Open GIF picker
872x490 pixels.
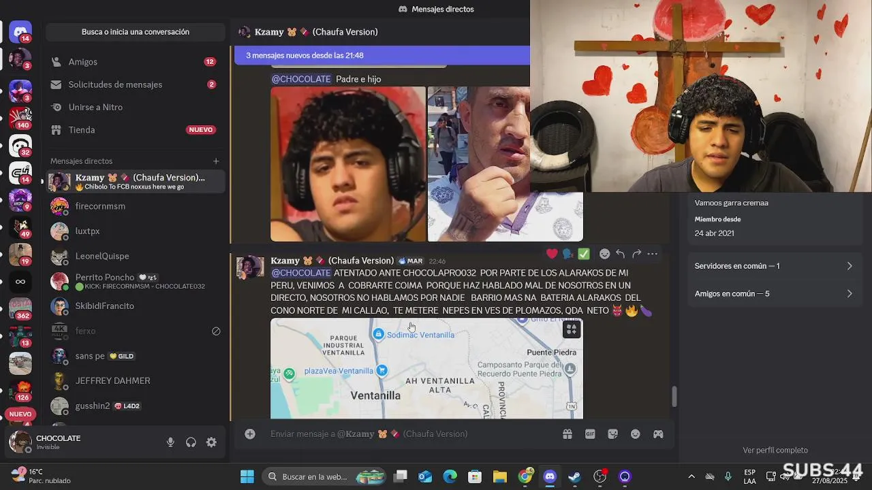click(590, 434)
